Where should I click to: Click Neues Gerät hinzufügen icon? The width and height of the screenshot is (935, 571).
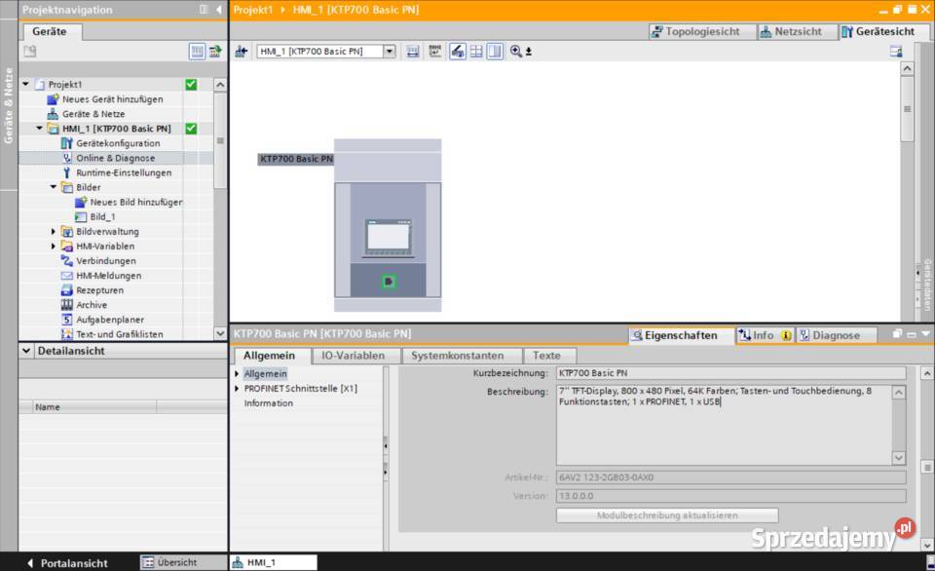click(54, 99)
